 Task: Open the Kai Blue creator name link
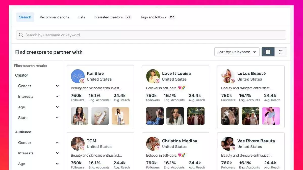click(95, 74)
